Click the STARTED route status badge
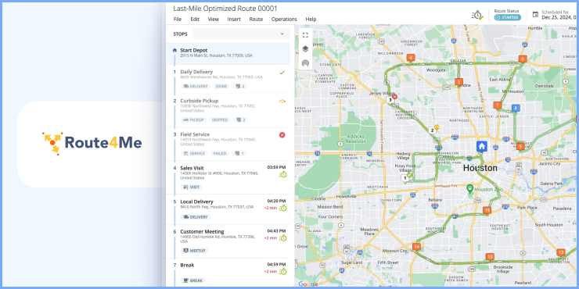Image resolution: width=579 pixels, height=289 pixels. (507, 17)
